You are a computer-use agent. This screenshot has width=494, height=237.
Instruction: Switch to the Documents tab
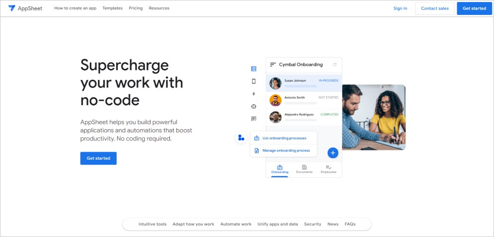tap(304, 169)
